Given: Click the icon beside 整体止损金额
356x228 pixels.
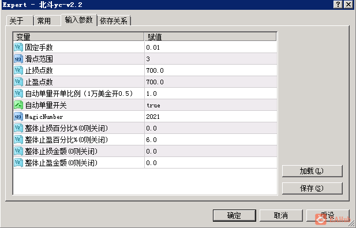Looking at the screenshot, I should (18, 151).
